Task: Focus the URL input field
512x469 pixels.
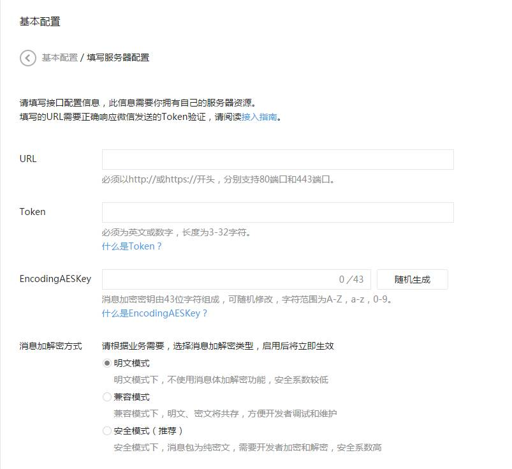Action: coord(277,160)
